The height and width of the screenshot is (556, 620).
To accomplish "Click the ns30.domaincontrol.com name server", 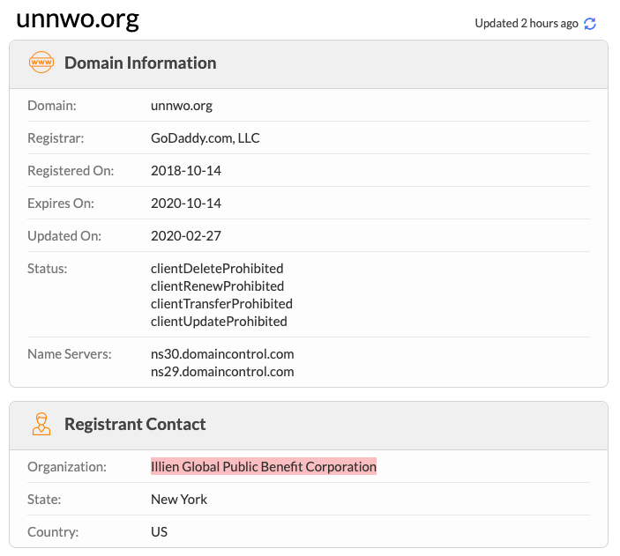I will point(222,353).
